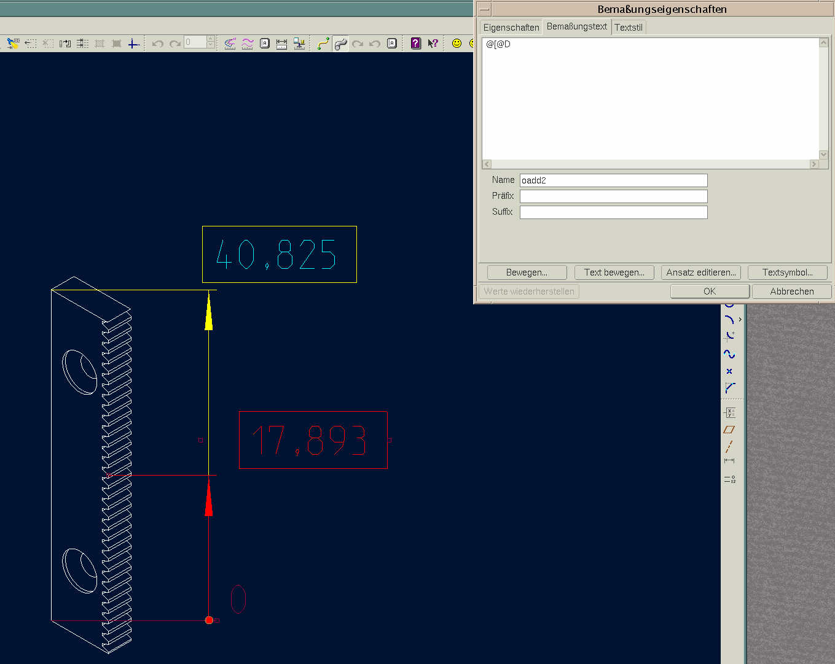The image size is (835, 664).
Task: Open help with the purple question mark icon
Action: 416,43
